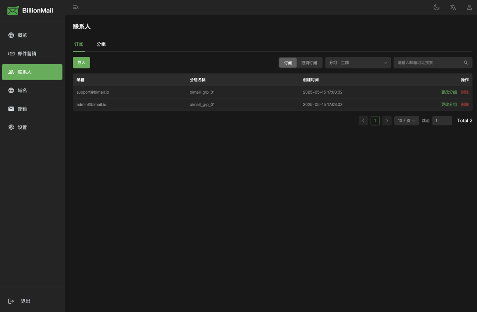The height and width of the screenshot is (312, 477).
Task: Click the gear icon beside 设置
Action: [11, 127]
